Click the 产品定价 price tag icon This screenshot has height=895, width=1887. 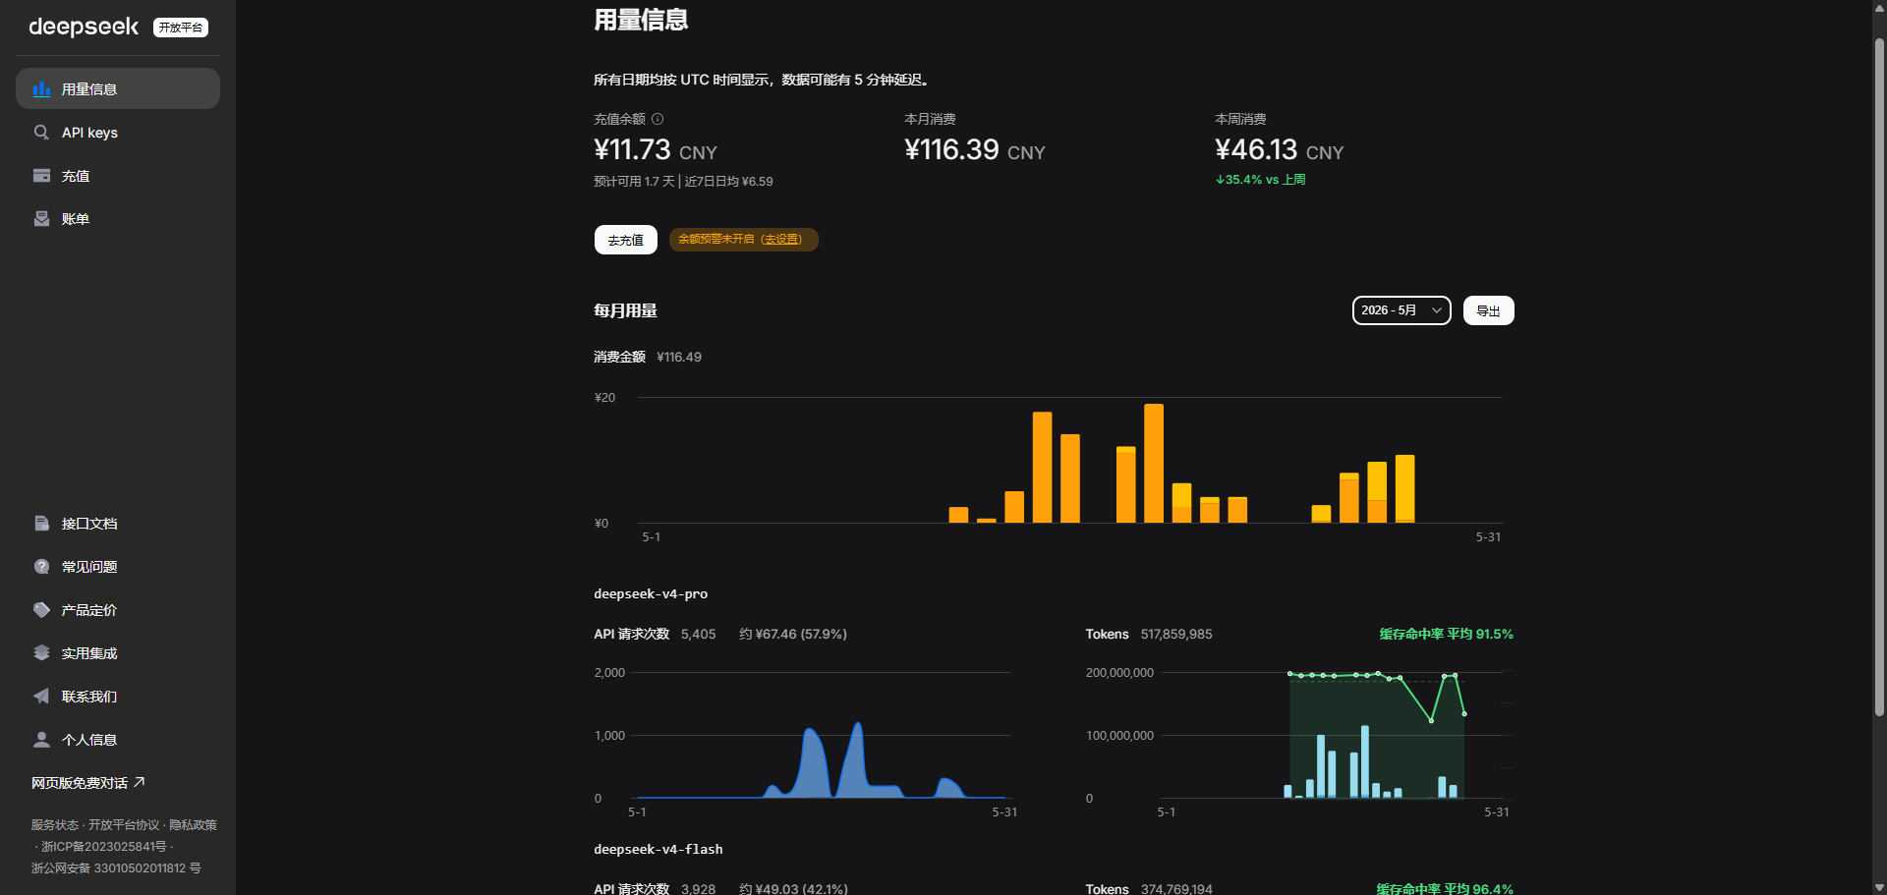click(41, 610)
